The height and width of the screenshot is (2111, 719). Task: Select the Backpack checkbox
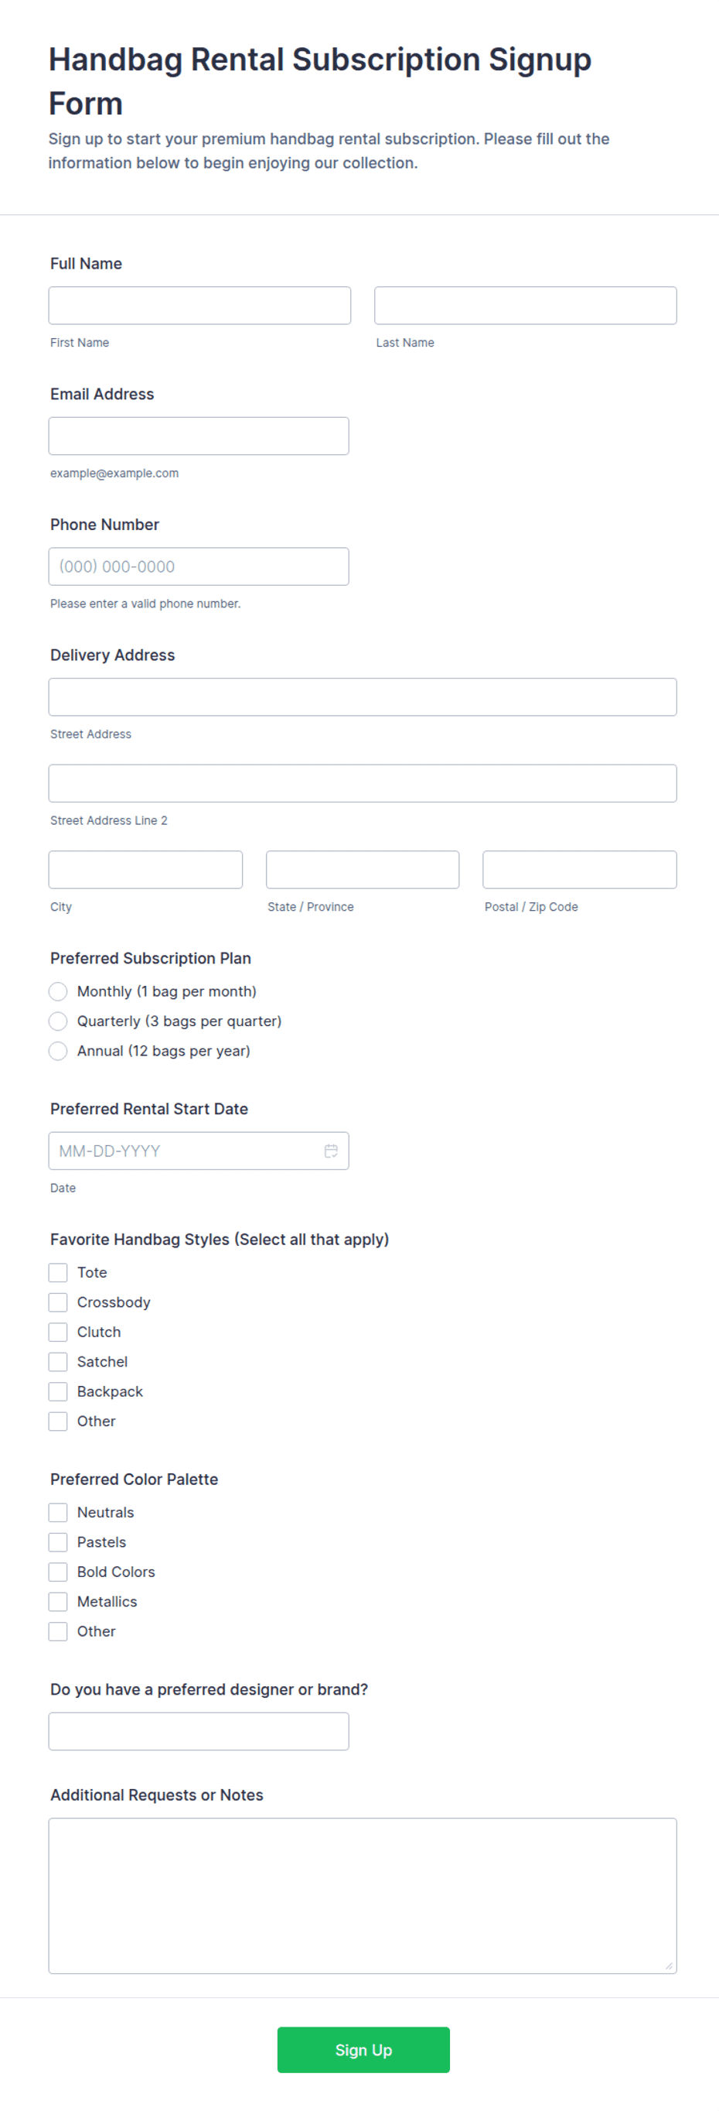[57, 1391]
